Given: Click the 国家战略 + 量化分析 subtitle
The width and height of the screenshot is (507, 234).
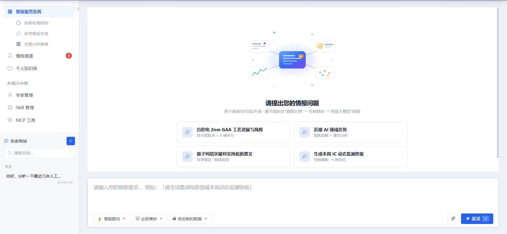Looking at the screenshot, I should (331, 135).
